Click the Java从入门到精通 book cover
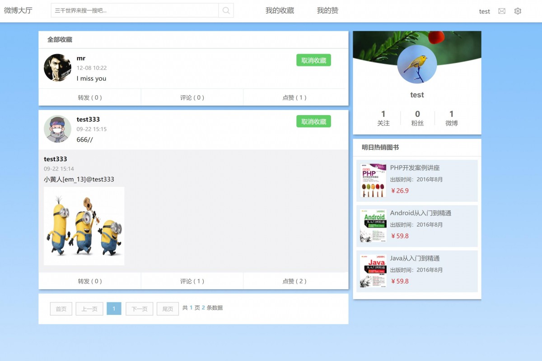Viewport: 542px width, 361px height. click(373, 271)
